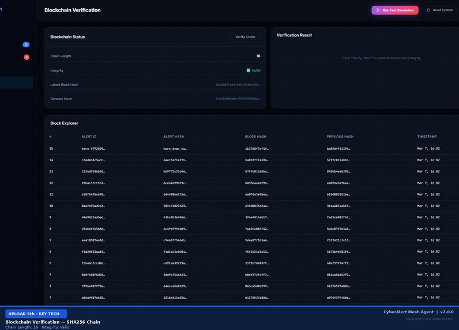Viewport: 459px width, 330px height.
Task: Select alert hash bb9772c23a46…
Action: point(175,172)
